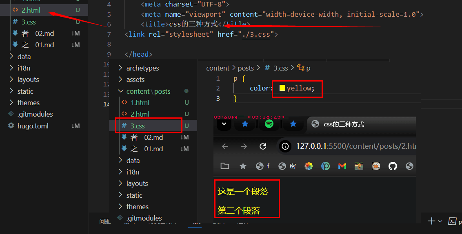Open the tab search dropdown chevron

click(x=224, y=124)
